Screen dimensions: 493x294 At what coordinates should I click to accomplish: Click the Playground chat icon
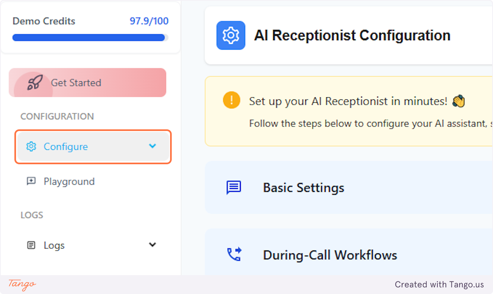point(31,181)
